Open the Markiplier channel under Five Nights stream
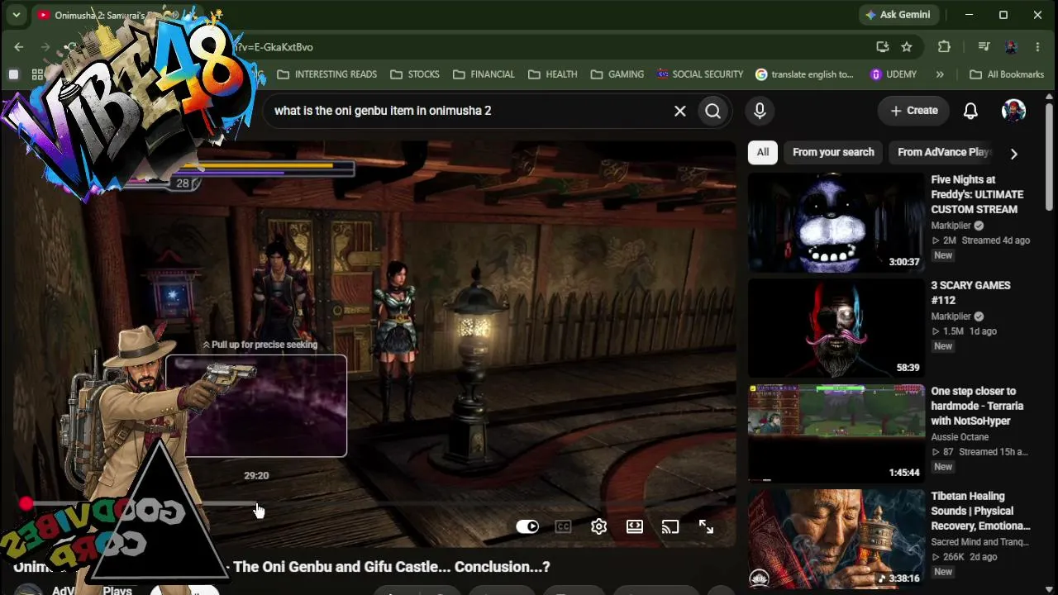The width and height of the screenshot is (1058, 595). point(951,226)
